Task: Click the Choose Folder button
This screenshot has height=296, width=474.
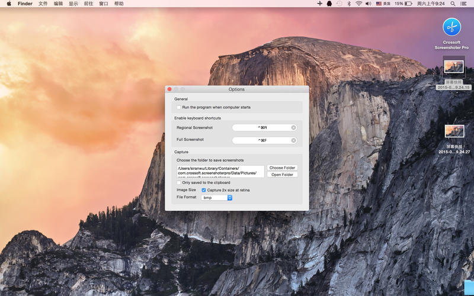Action: [282, 168]
